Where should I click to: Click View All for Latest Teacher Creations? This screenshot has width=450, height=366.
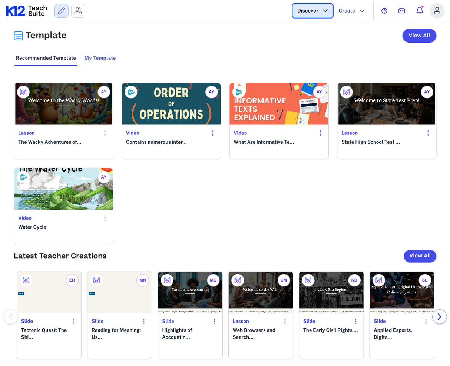coord(420,256)
